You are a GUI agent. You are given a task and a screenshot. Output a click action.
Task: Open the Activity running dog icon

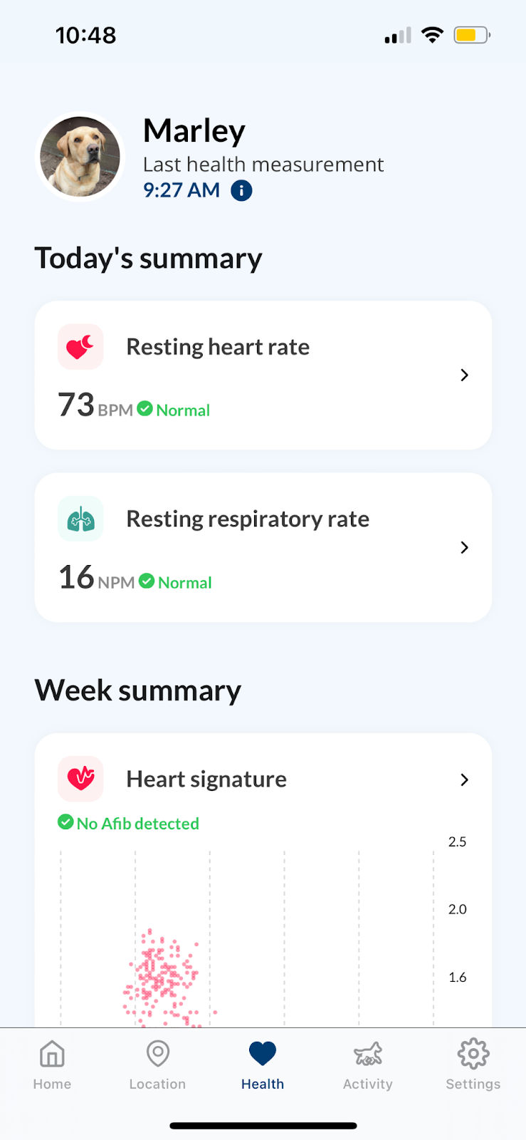coord(368,1054)
